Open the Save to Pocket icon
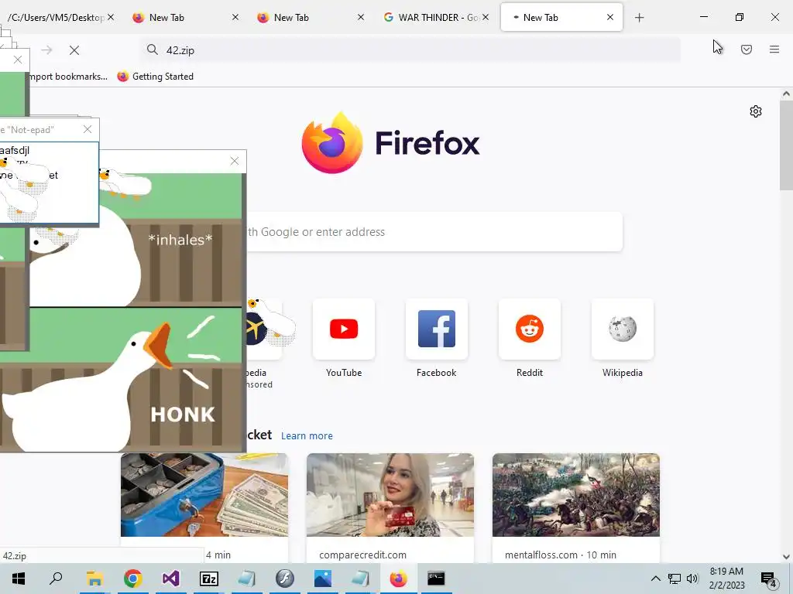 [746, 49]
